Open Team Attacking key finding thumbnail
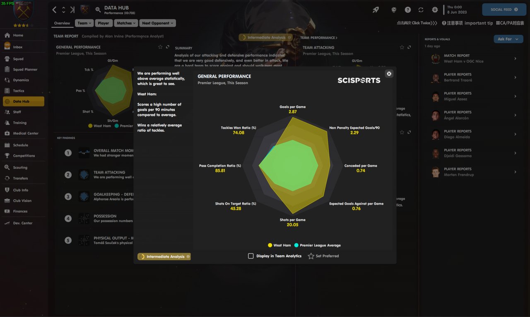This screenshot has height=317, width=530. pos(84,174)
